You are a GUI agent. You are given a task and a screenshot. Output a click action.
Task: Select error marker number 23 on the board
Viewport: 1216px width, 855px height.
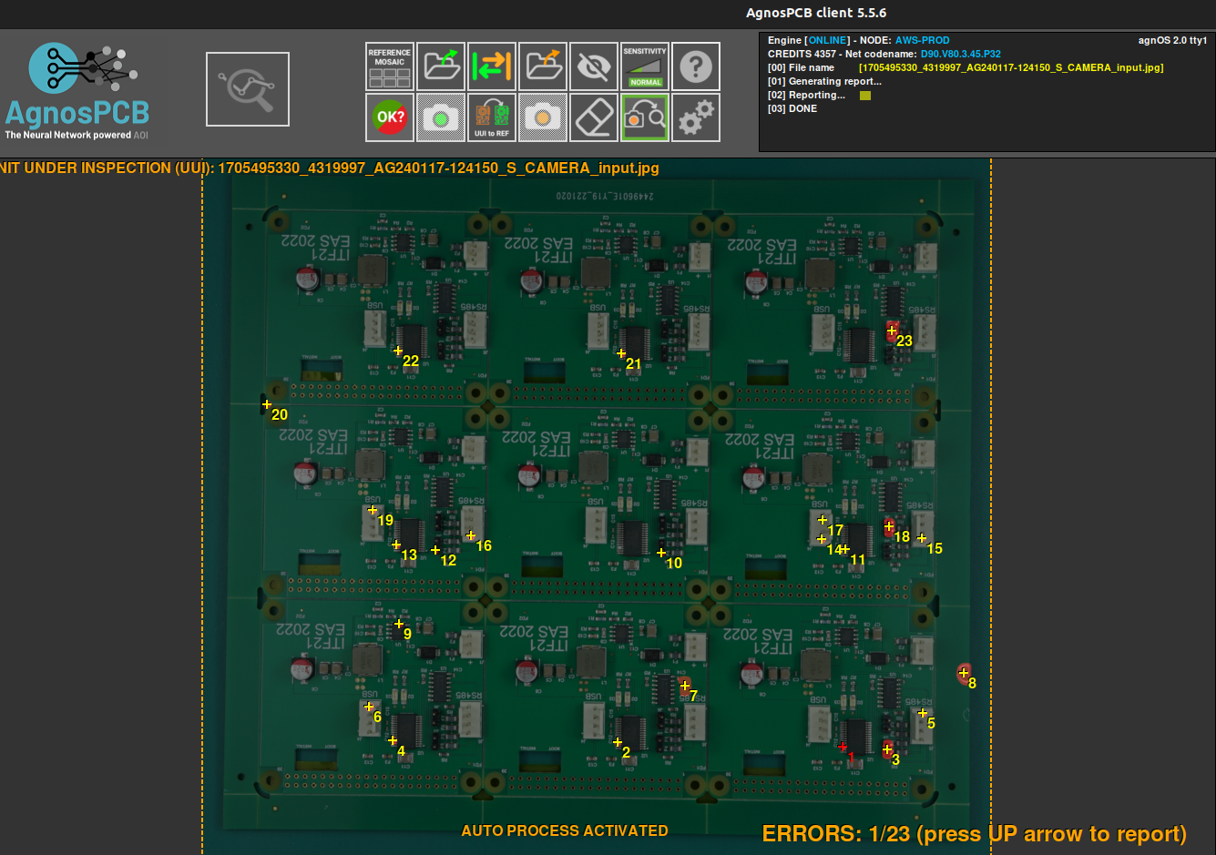click(892, 332)
